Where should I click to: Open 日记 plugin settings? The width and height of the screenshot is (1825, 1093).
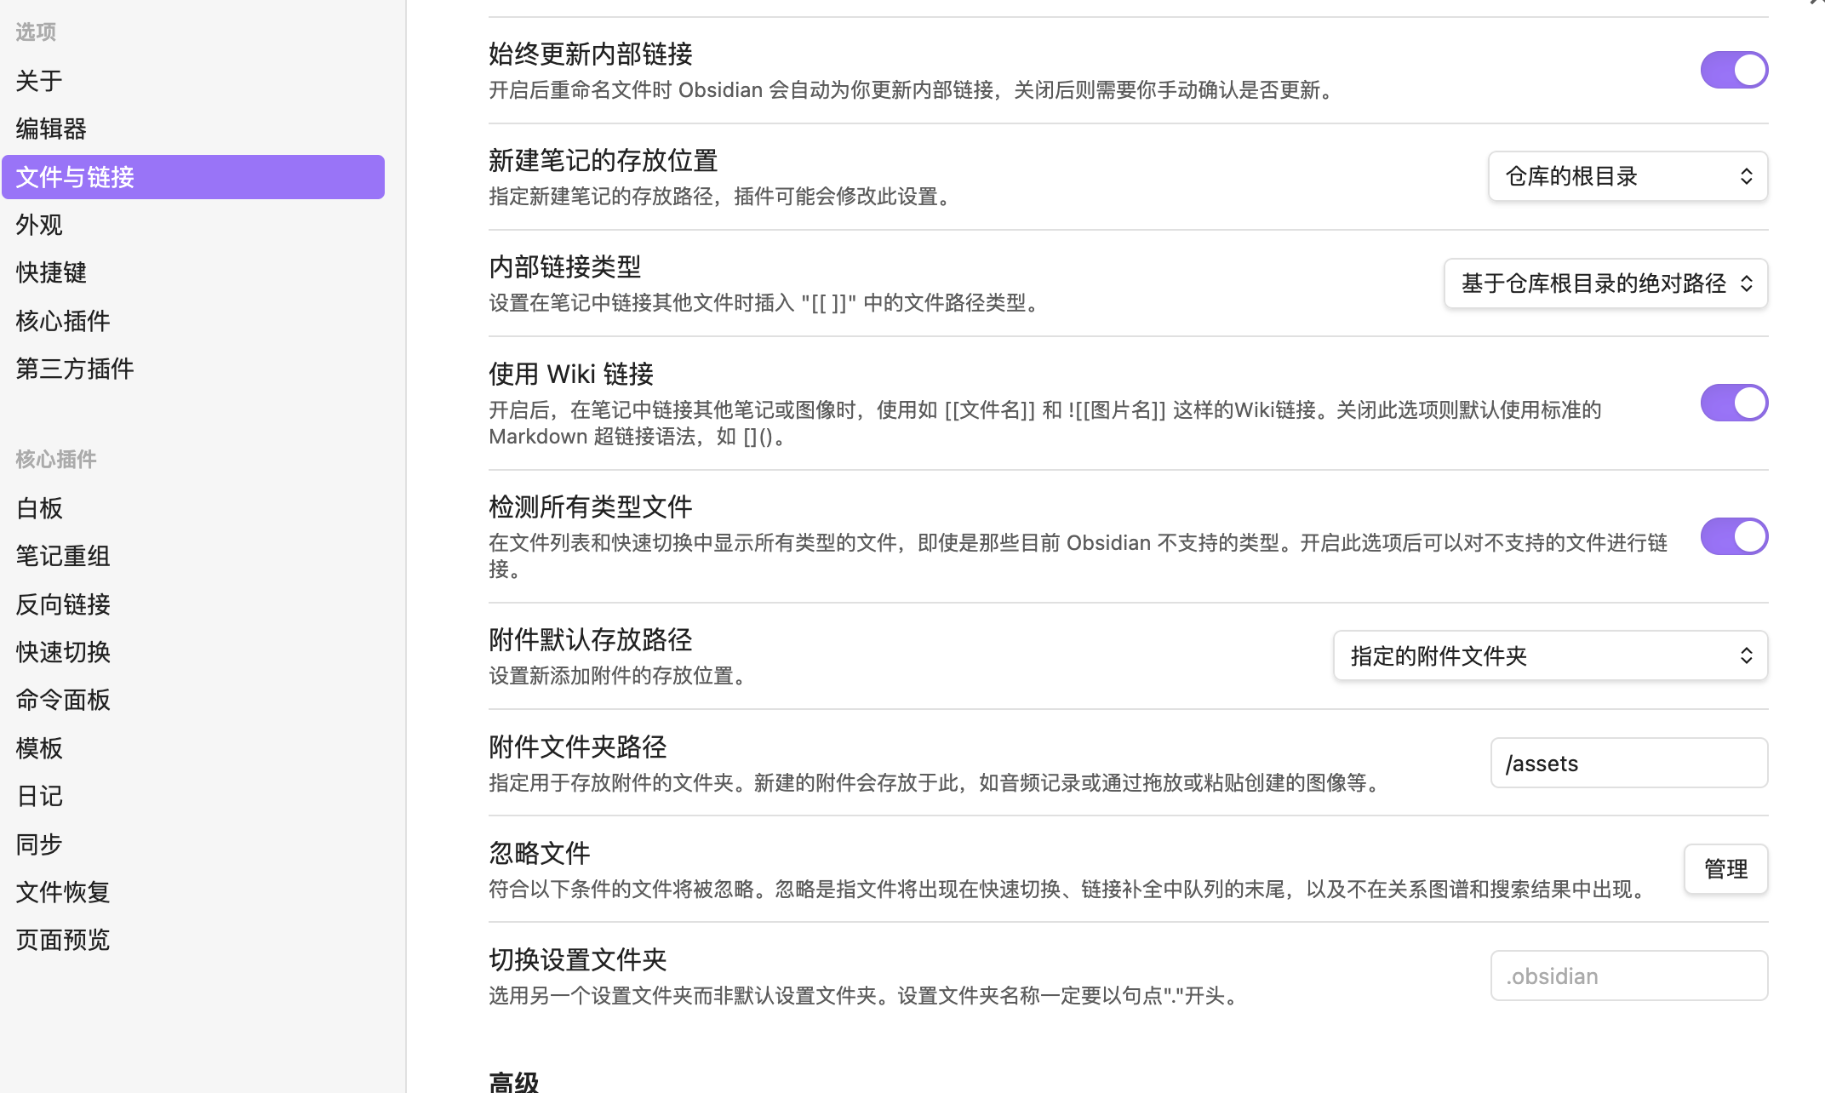click(193, 796)
